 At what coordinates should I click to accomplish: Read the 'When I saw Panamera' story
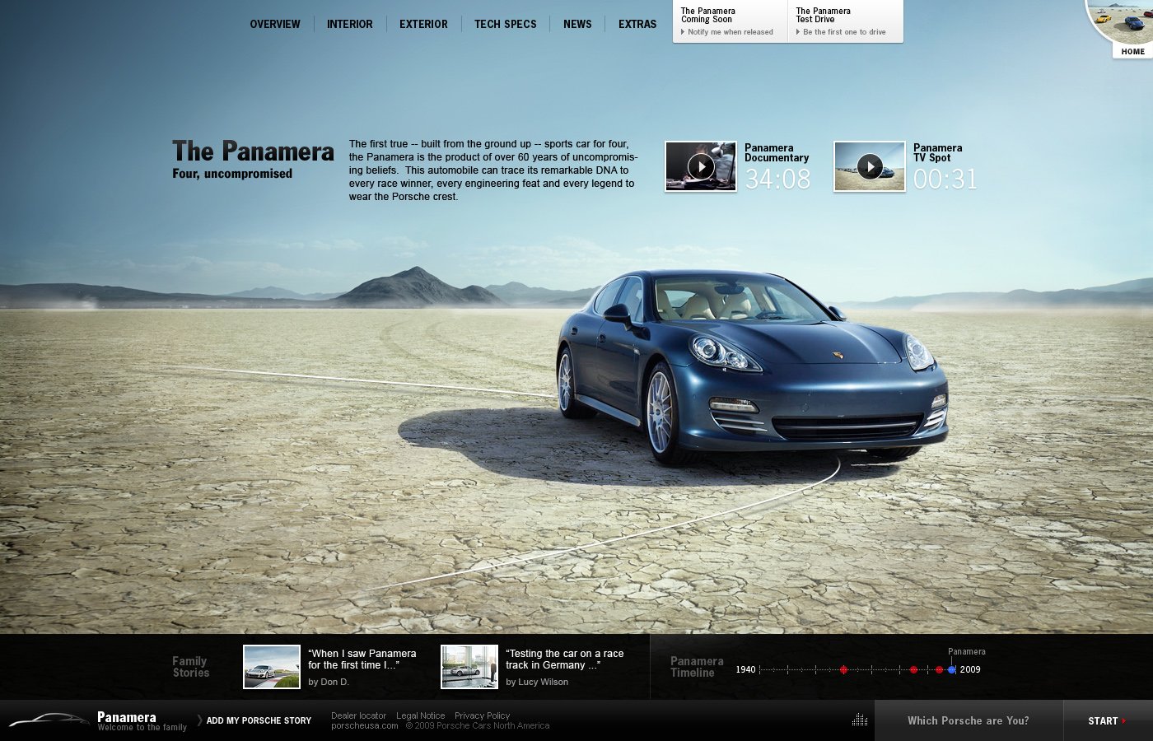(362, 659)
